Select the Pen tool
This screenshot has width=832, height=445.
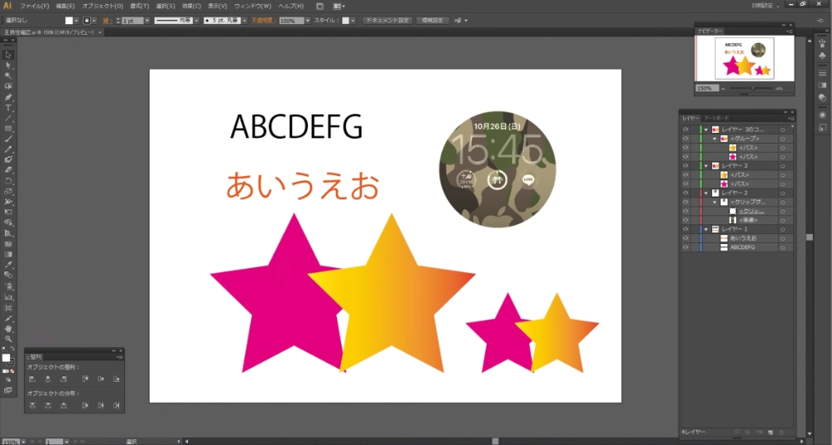[8, 97]
